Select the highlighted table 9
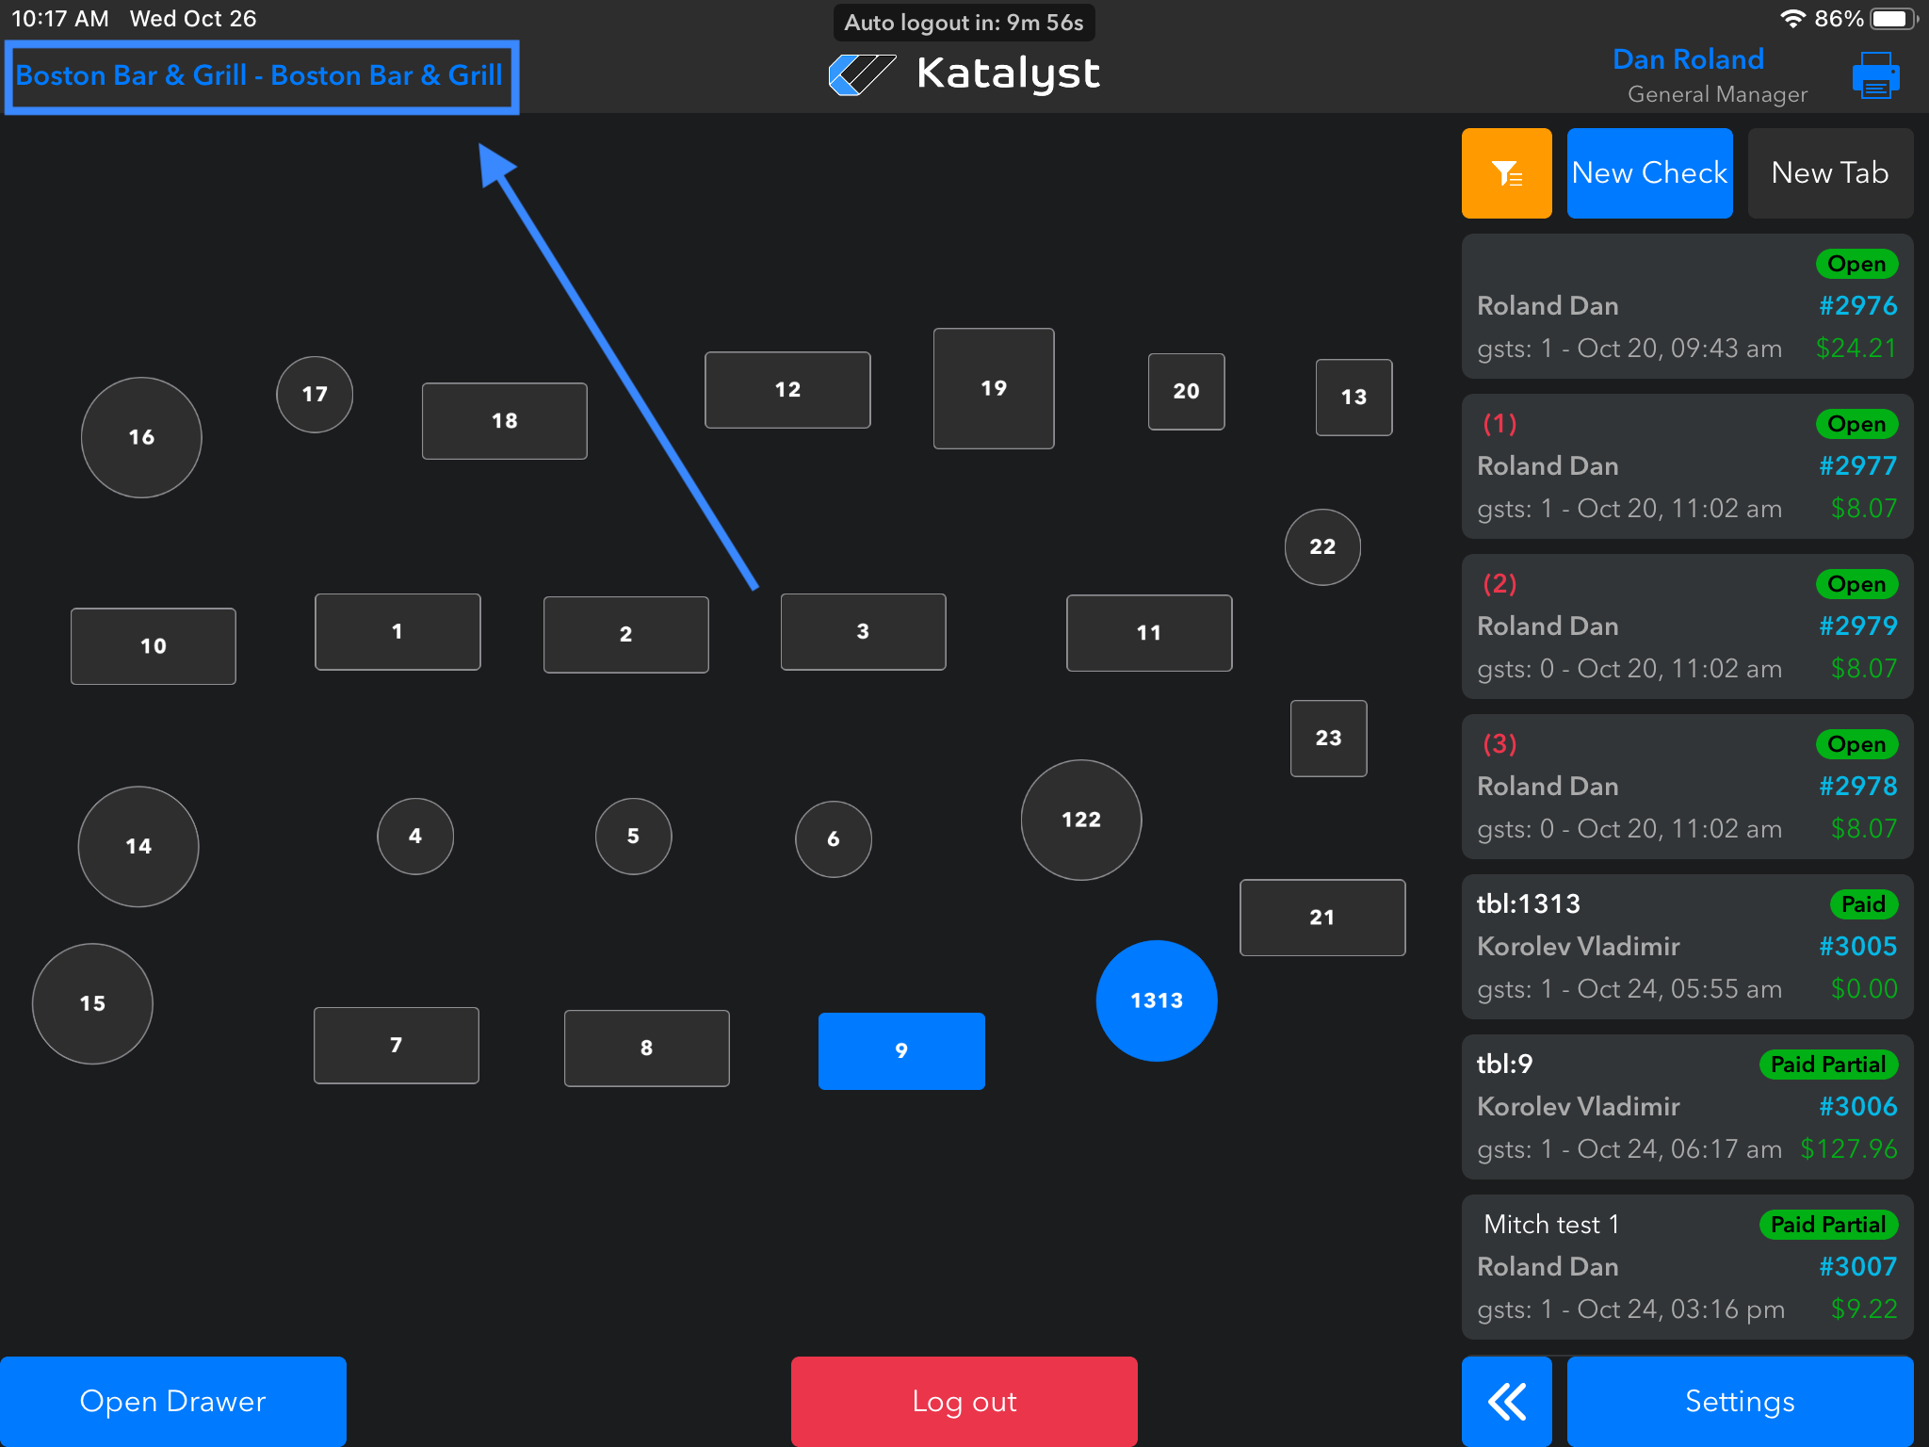Viewport: 1929px width, 1447px height. point(900,1050)
